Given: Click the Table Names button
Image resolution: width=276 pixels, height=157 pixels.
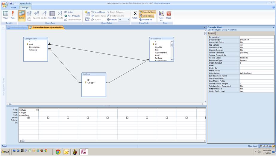Looking at the screenshot, I should click(x=147, y=16).
